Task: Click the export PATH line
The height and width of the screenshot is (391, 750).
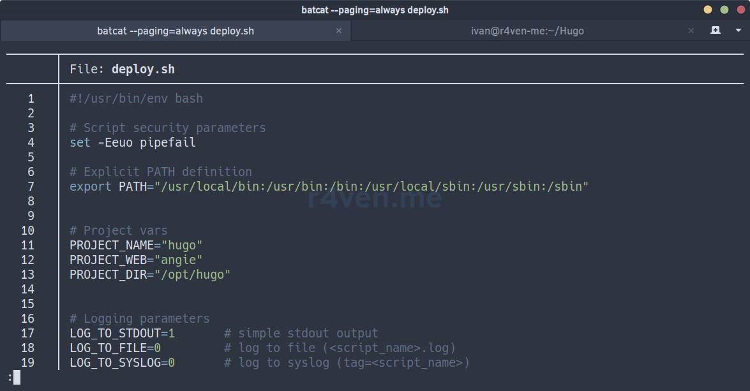Action: point(329,187)
